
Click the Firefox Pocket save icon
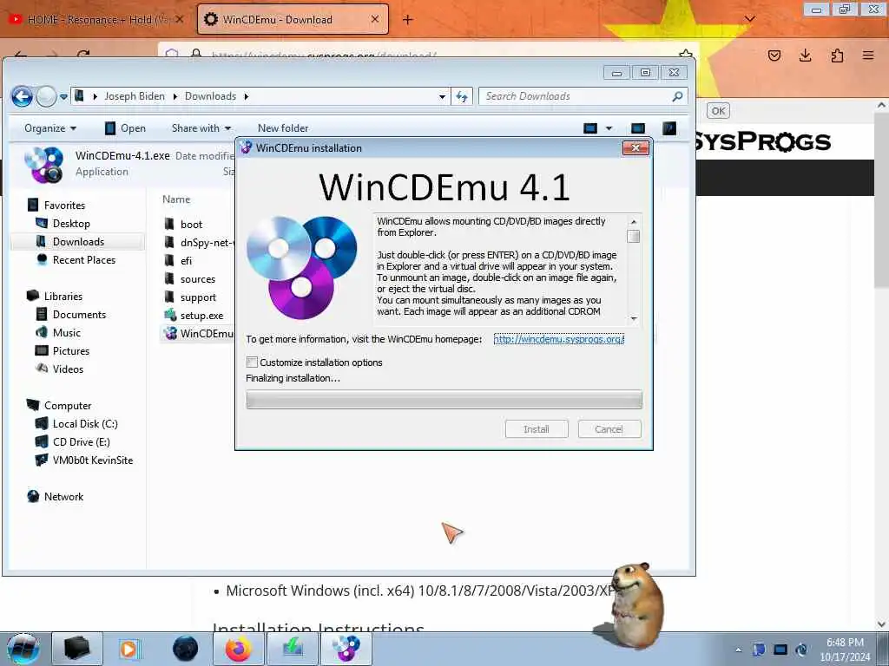pyautogui.click(x=774, y=55)
